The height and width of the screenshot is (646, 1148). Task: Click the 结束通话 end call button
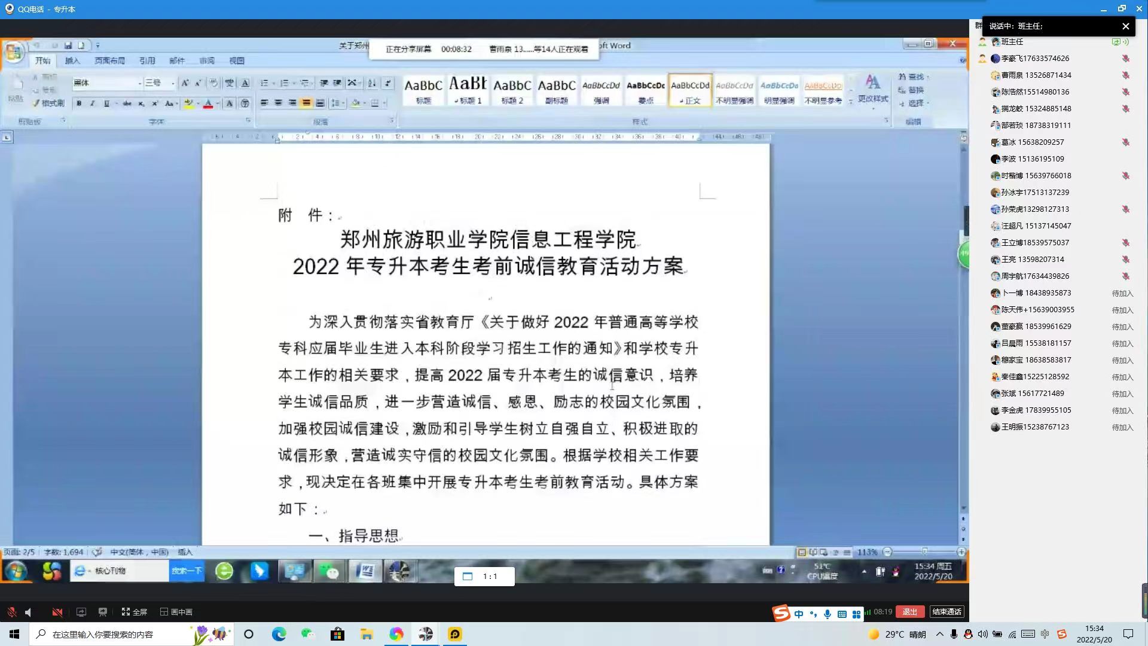(947, 611)
